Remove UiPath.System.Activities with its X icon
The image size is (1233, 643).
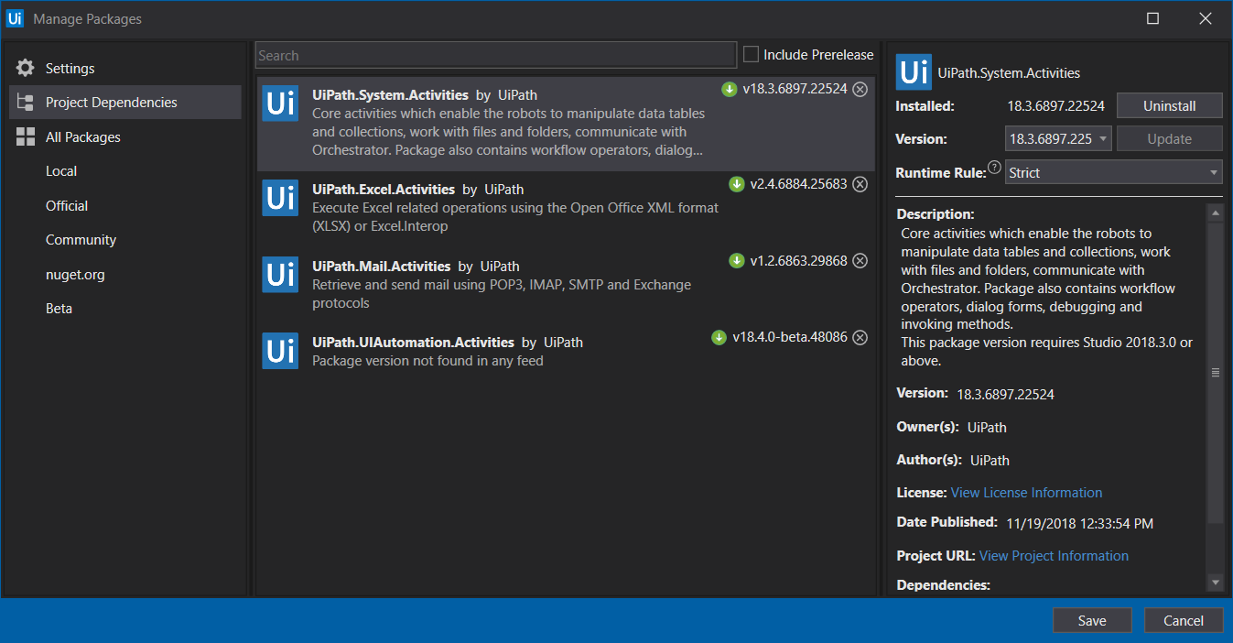click(x=860, y=89)
